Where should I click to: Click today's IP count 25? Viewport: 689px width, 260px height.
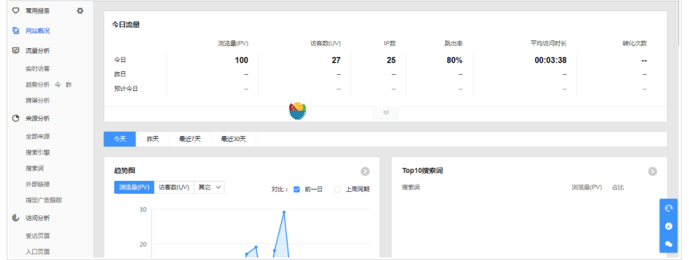point(391,61)
